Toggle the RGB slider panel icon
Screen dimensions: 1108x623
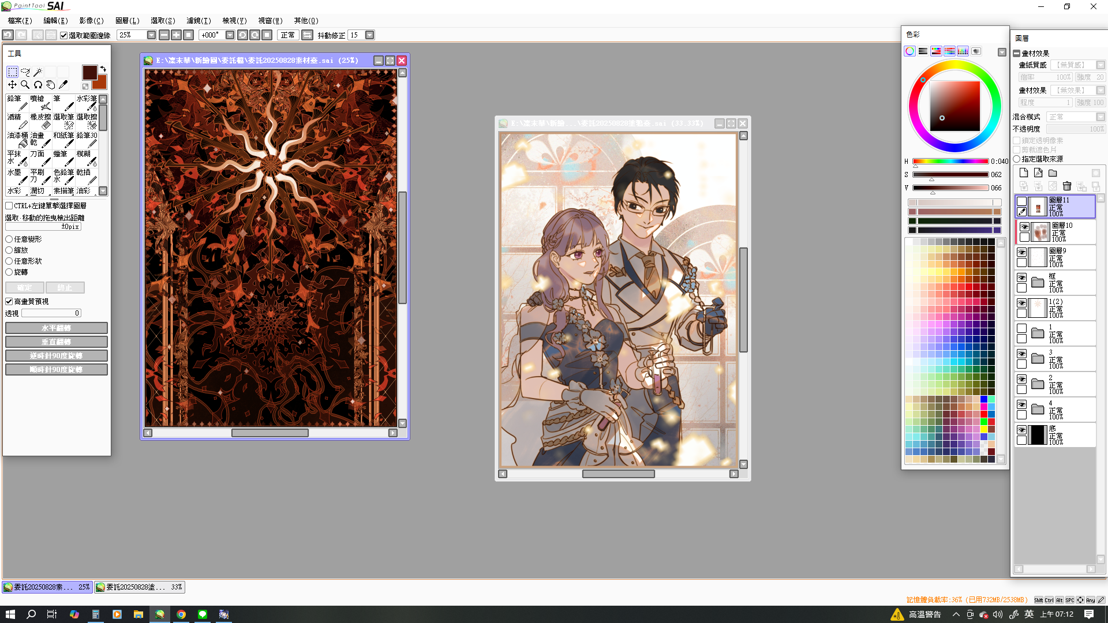923,51
